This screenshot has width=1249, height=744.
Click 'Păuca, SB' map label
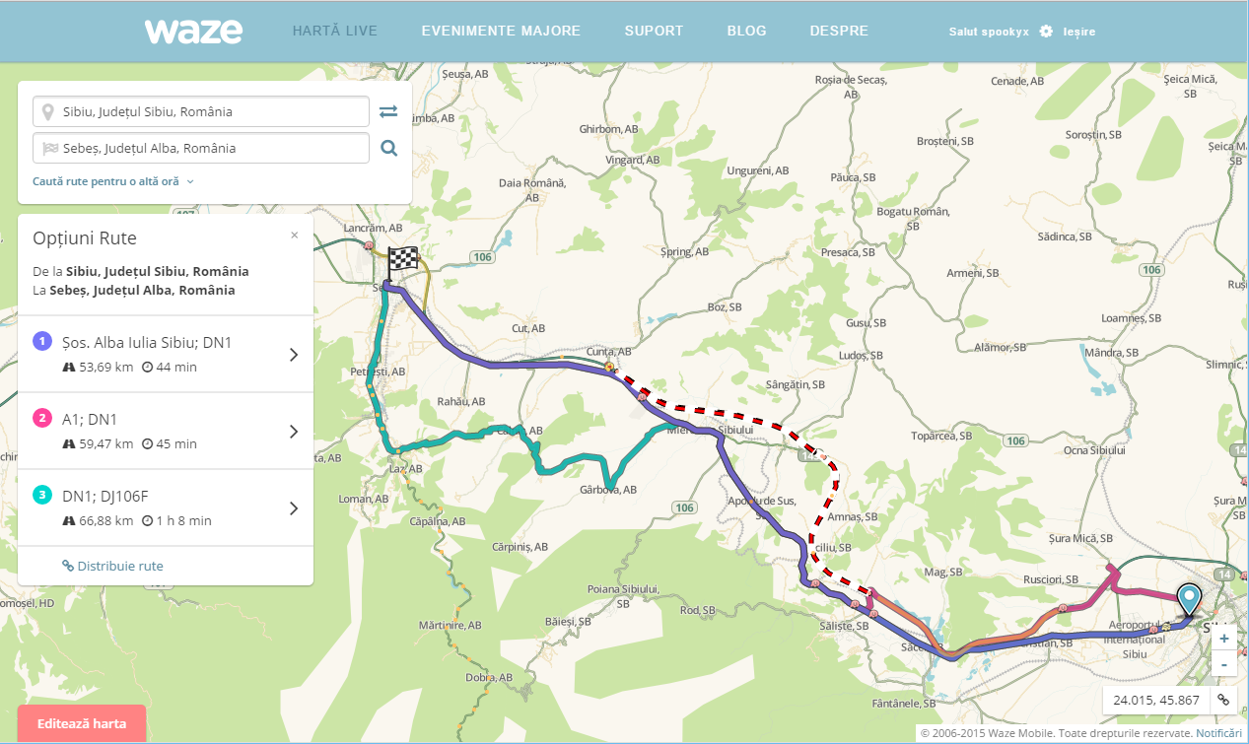click(x=853, y=176)
